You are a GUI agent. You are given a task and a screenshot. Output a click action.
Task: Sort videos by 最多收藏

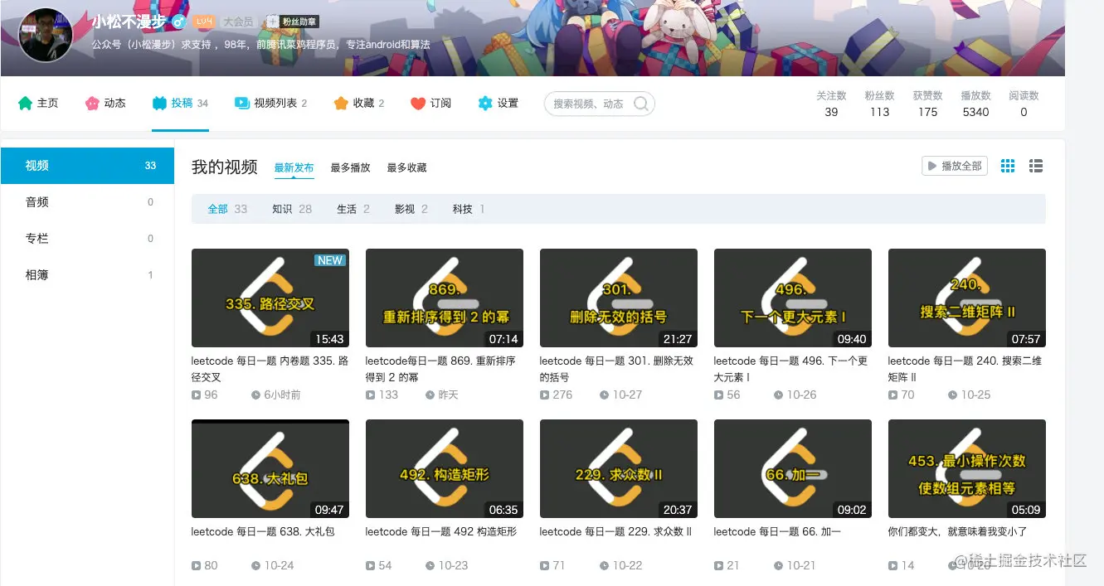pos(406,167)
